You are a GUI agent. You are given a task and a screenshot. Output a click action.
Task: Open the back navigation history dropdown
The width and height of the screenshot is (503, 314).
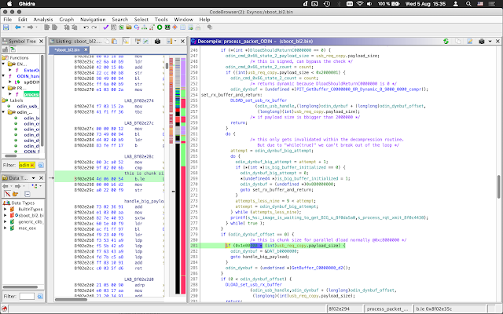click(24, 27)
